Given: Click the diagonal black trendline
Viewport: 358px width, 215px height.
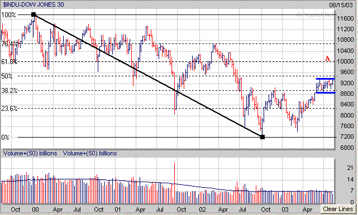Looking at the screenshot, I should [x=148, y=76].
